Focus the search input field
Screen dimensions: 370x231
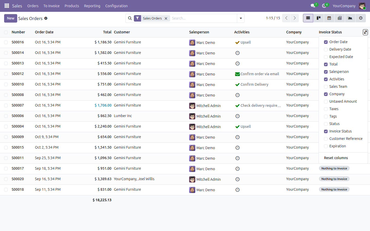[x=203, y=18]
